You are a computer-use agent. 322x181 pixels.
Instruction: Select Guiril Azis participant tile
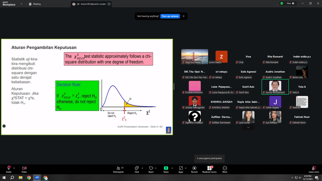click(x=248, y=87)
